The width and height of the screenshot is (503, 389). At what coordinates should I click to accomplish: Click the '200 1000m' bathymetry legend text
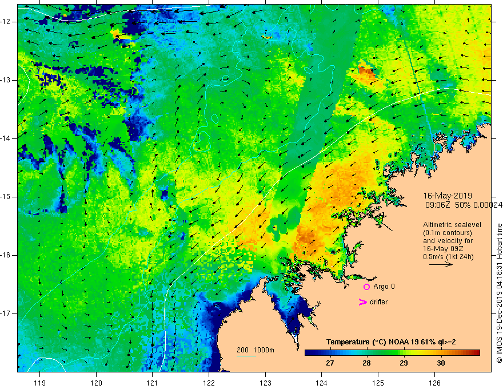pos(256,350)
